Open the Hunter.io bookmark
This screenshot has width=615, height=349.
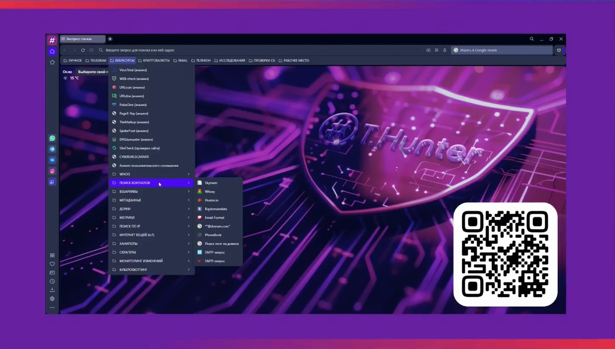click(x=219, y=200)
